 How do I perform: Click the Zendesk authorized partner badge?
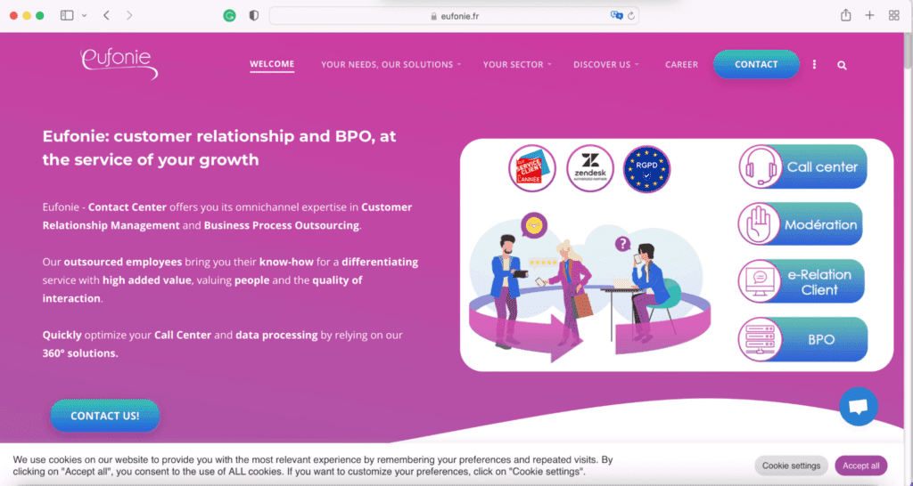(590, 168)
